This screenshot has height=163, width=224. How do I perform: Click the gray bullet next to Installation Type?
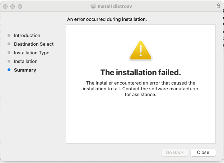(x=9, y=53)
